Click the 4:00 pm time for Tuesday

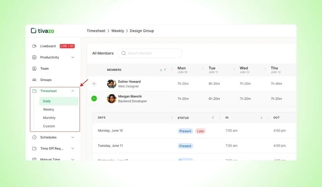[x=280, y=145]
